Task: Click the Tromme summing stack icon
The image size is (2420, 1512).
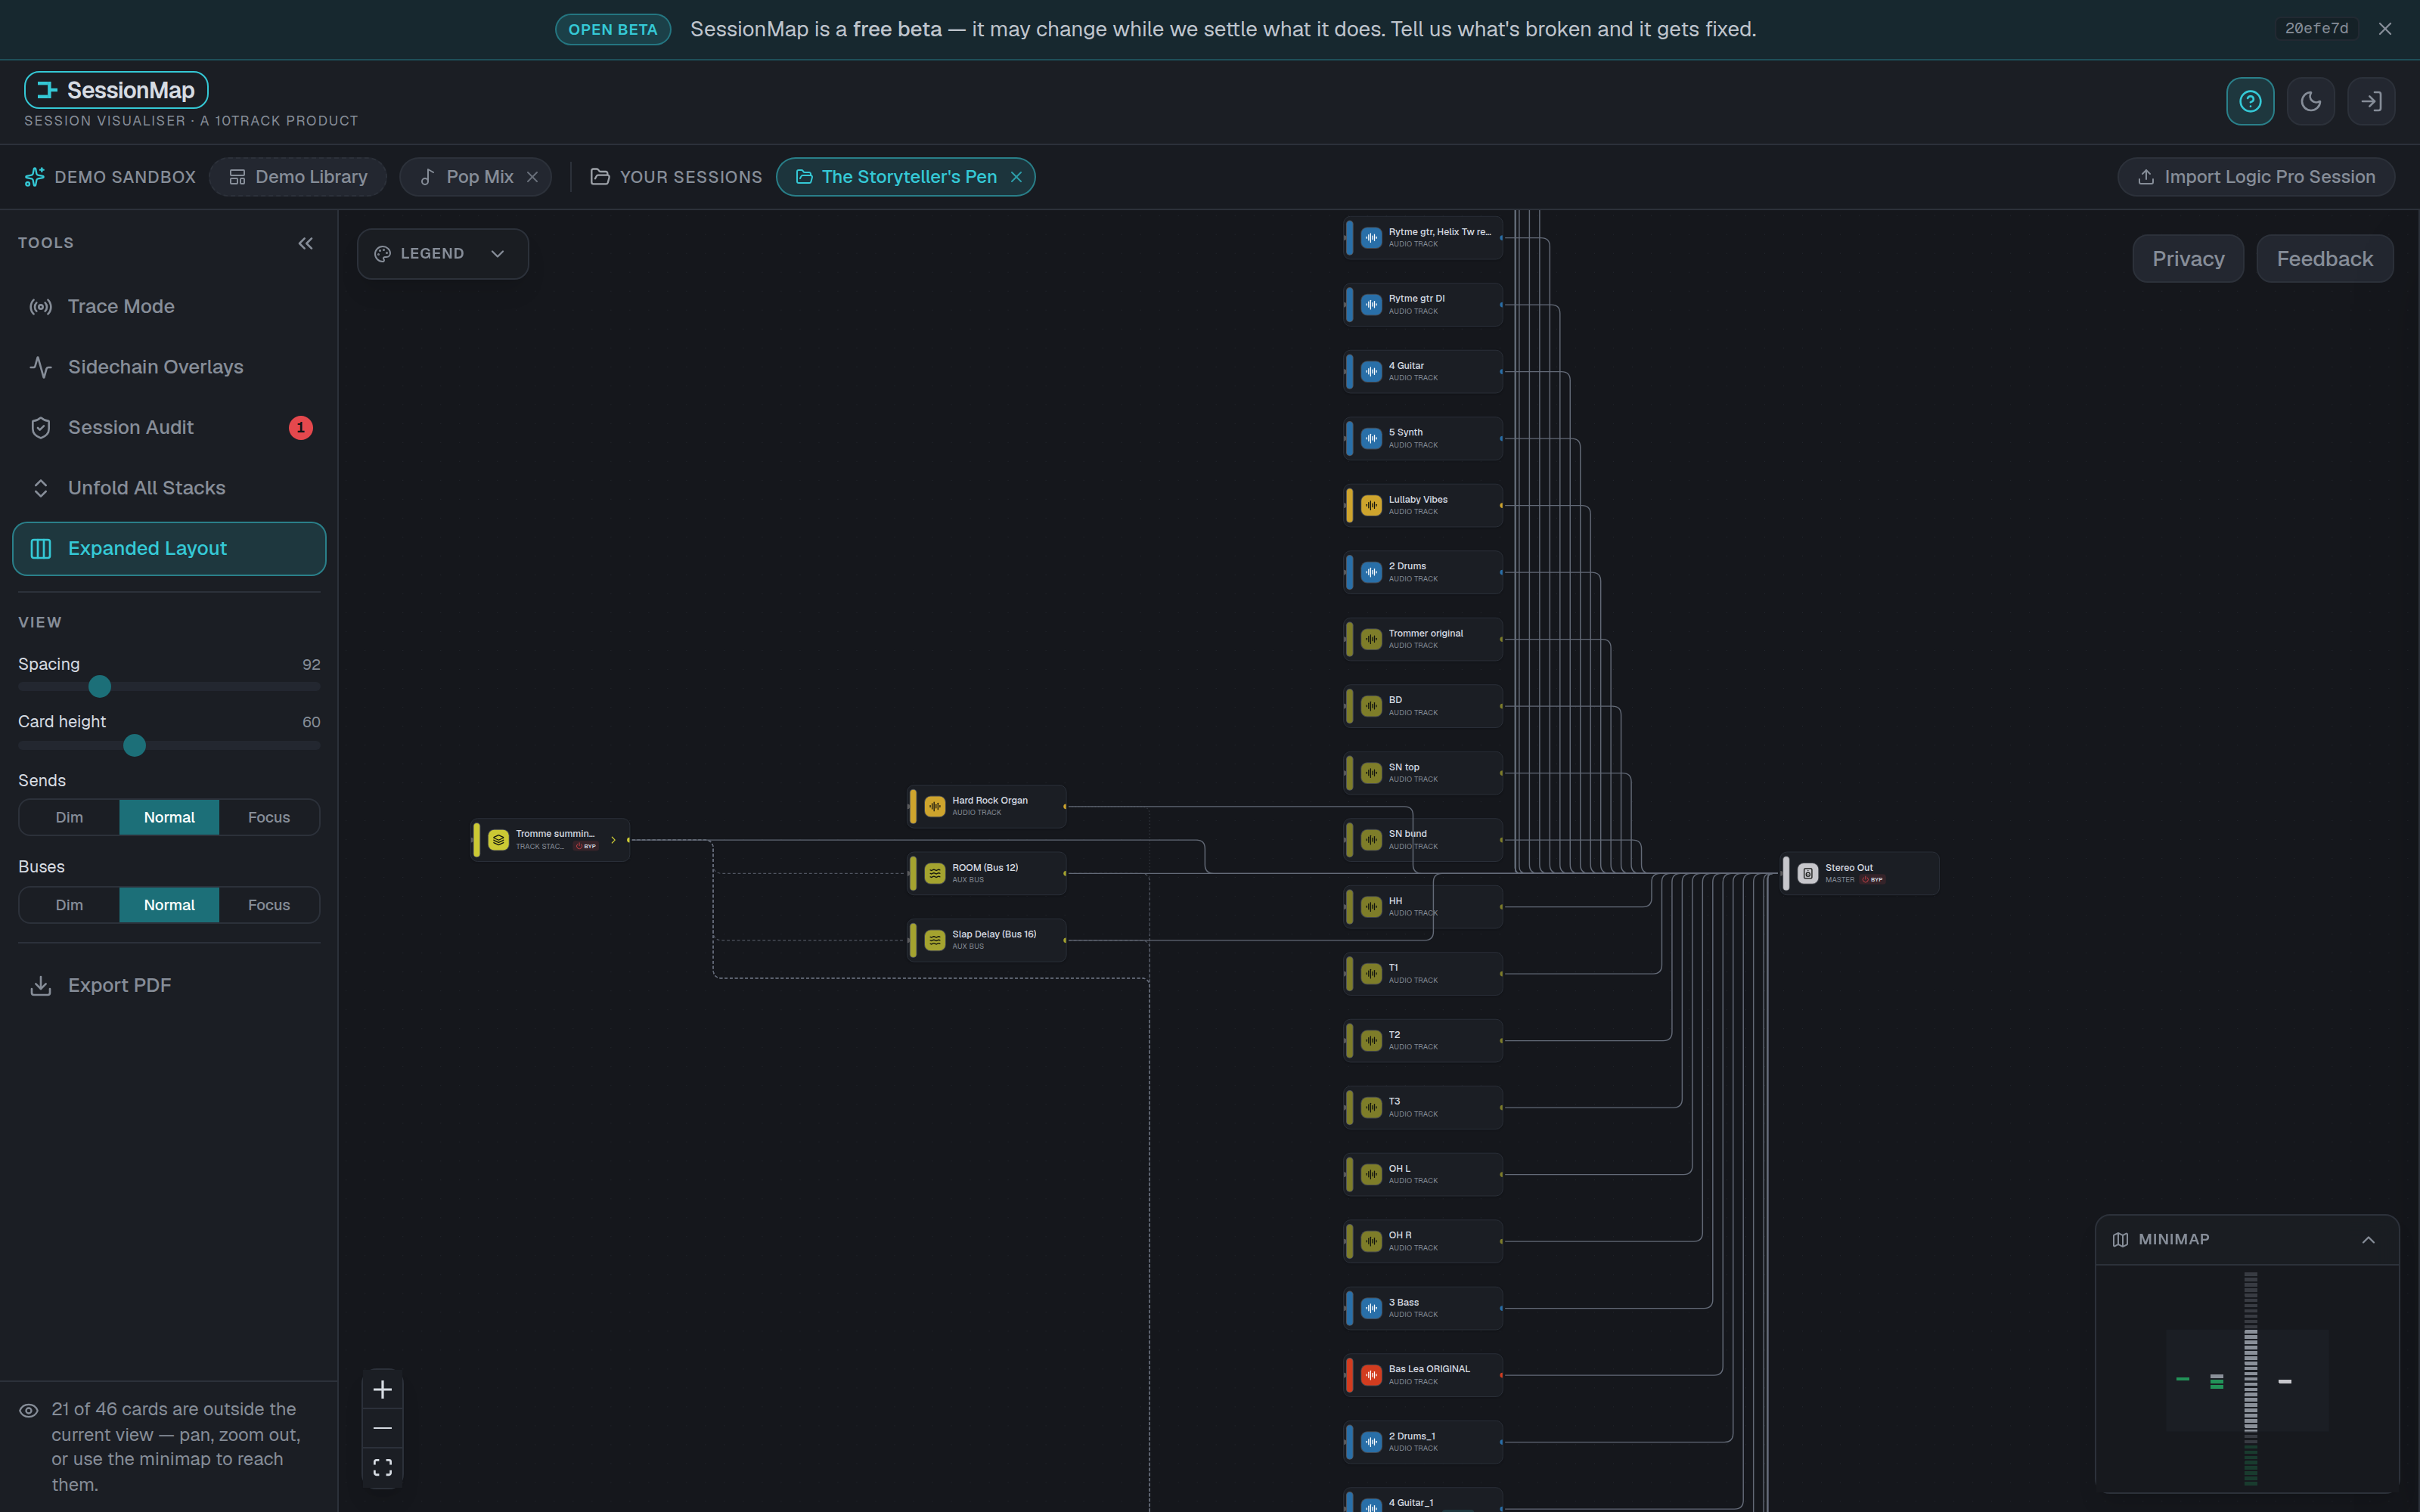Action: coord(498,840)
